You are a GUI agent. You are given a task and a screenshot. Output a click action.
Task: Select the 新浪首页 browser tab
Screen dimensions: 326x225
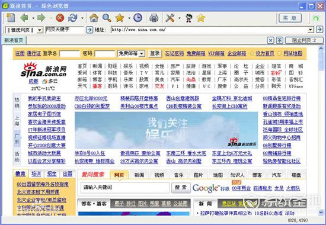click(x=14, y=40)
